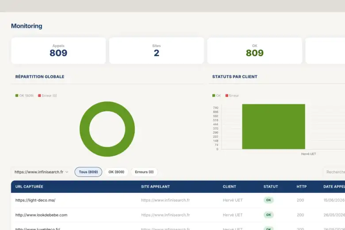Click Hervé UET in light-deco.ma row

click(x=233, y=200)
